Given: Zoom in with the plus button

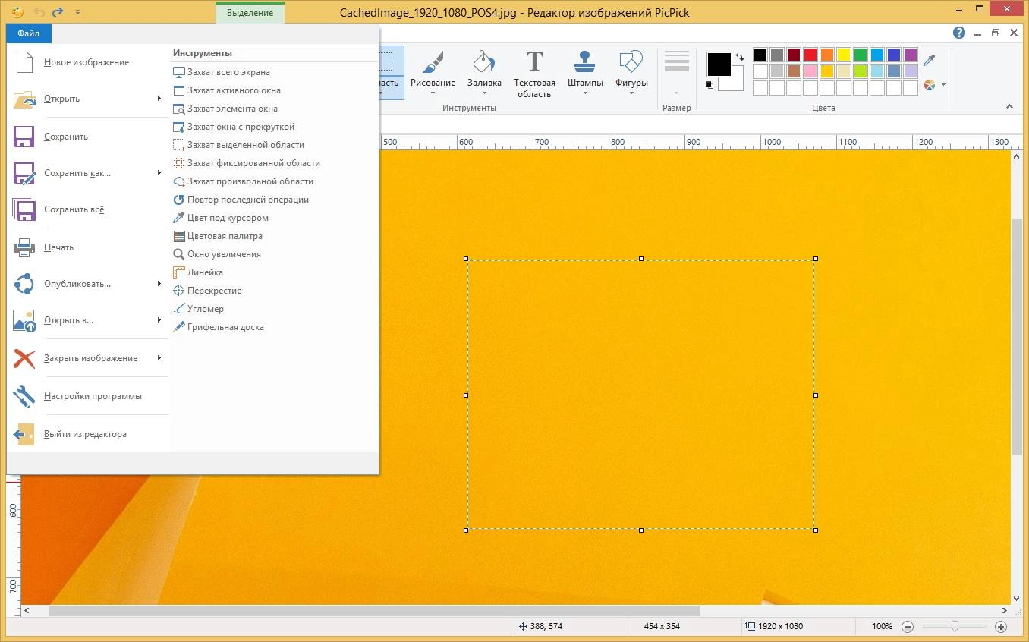Looking at the screenshot, I should (1001, 627).
